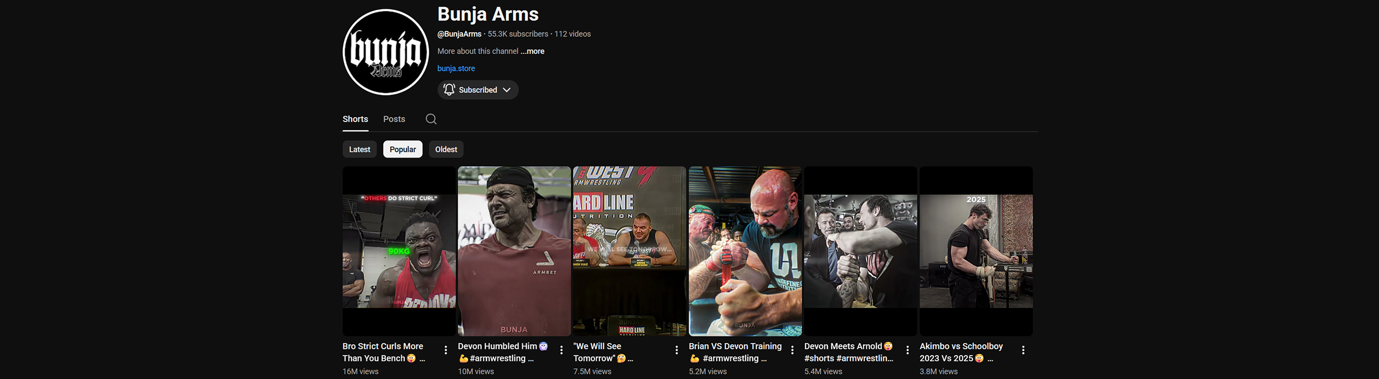Switch to the Shorts tab
The height and width of the screenshot is (379, 1379).
[x=355, y=119]
